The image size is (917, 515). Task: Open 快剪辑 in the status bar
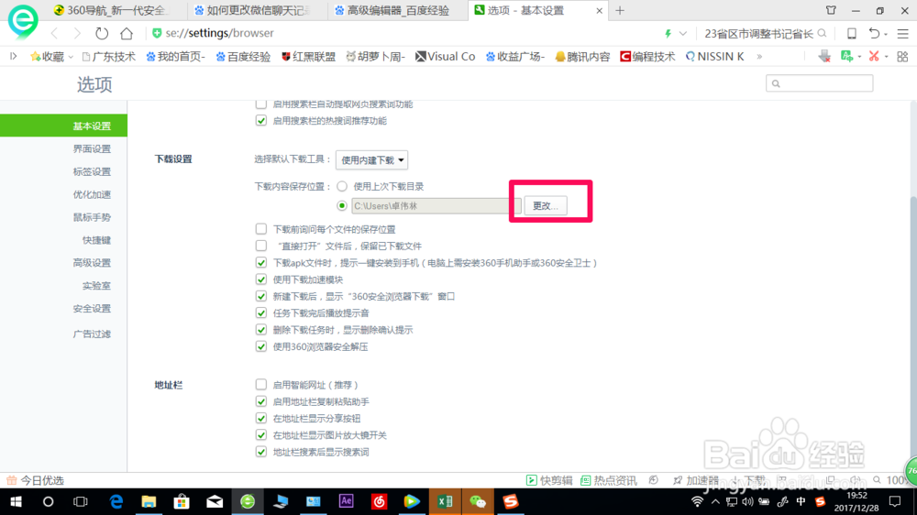click(x=549, y=480)
